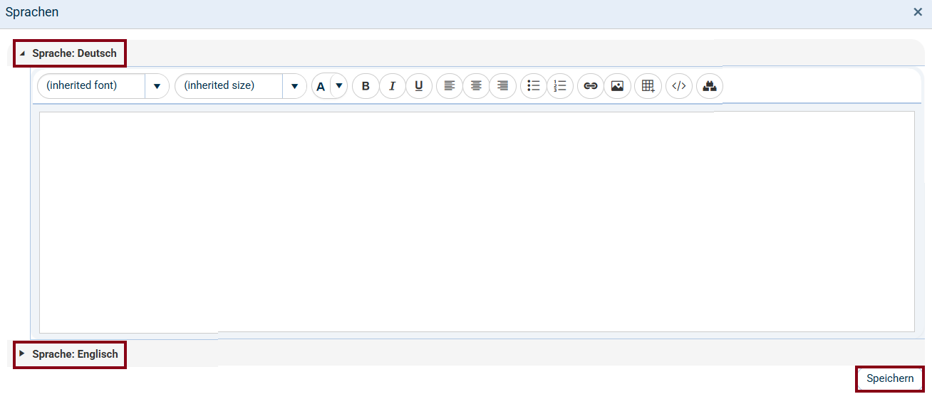Align text to the left
Viewport: 932px width, 399px height.
pos(450,86)
